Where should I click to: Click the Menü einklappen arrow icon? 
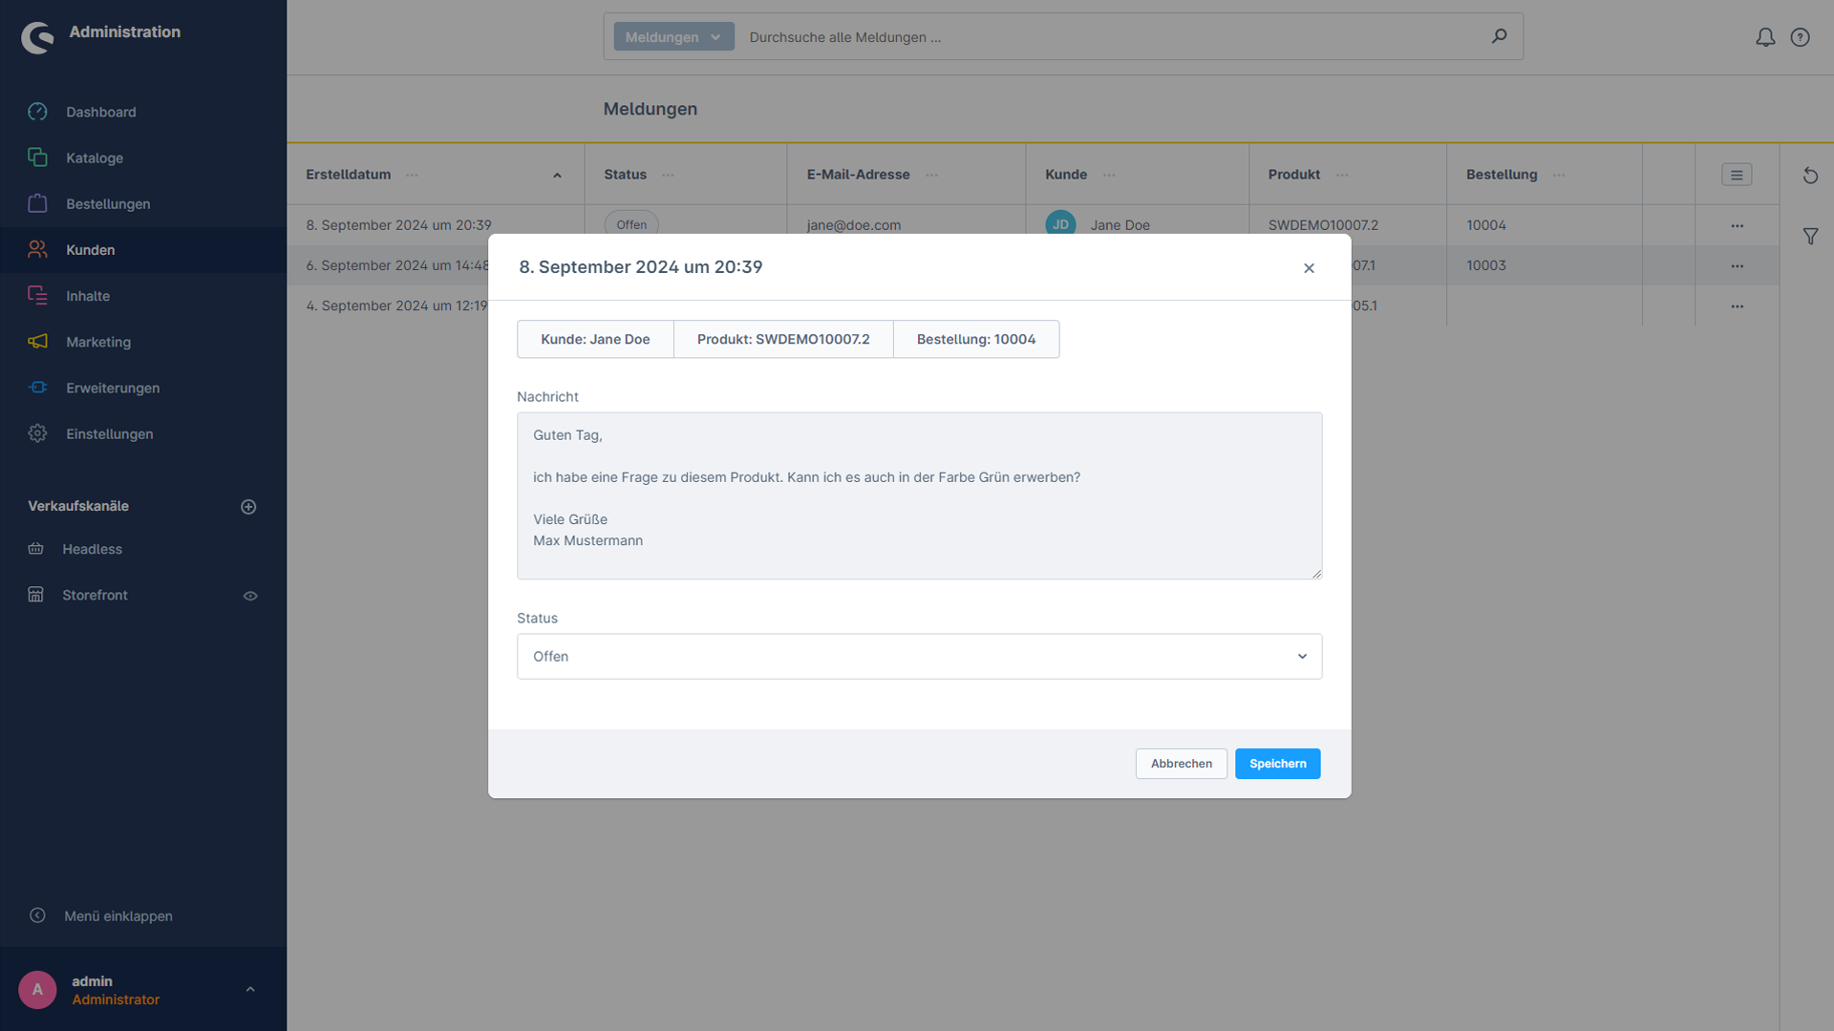pos(37,915)
